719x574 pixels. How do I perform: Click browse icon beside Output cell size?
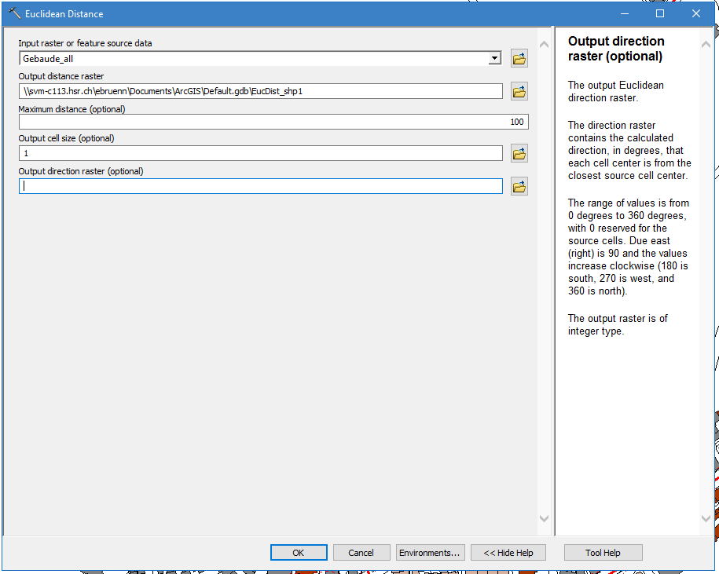coord(519,154)
